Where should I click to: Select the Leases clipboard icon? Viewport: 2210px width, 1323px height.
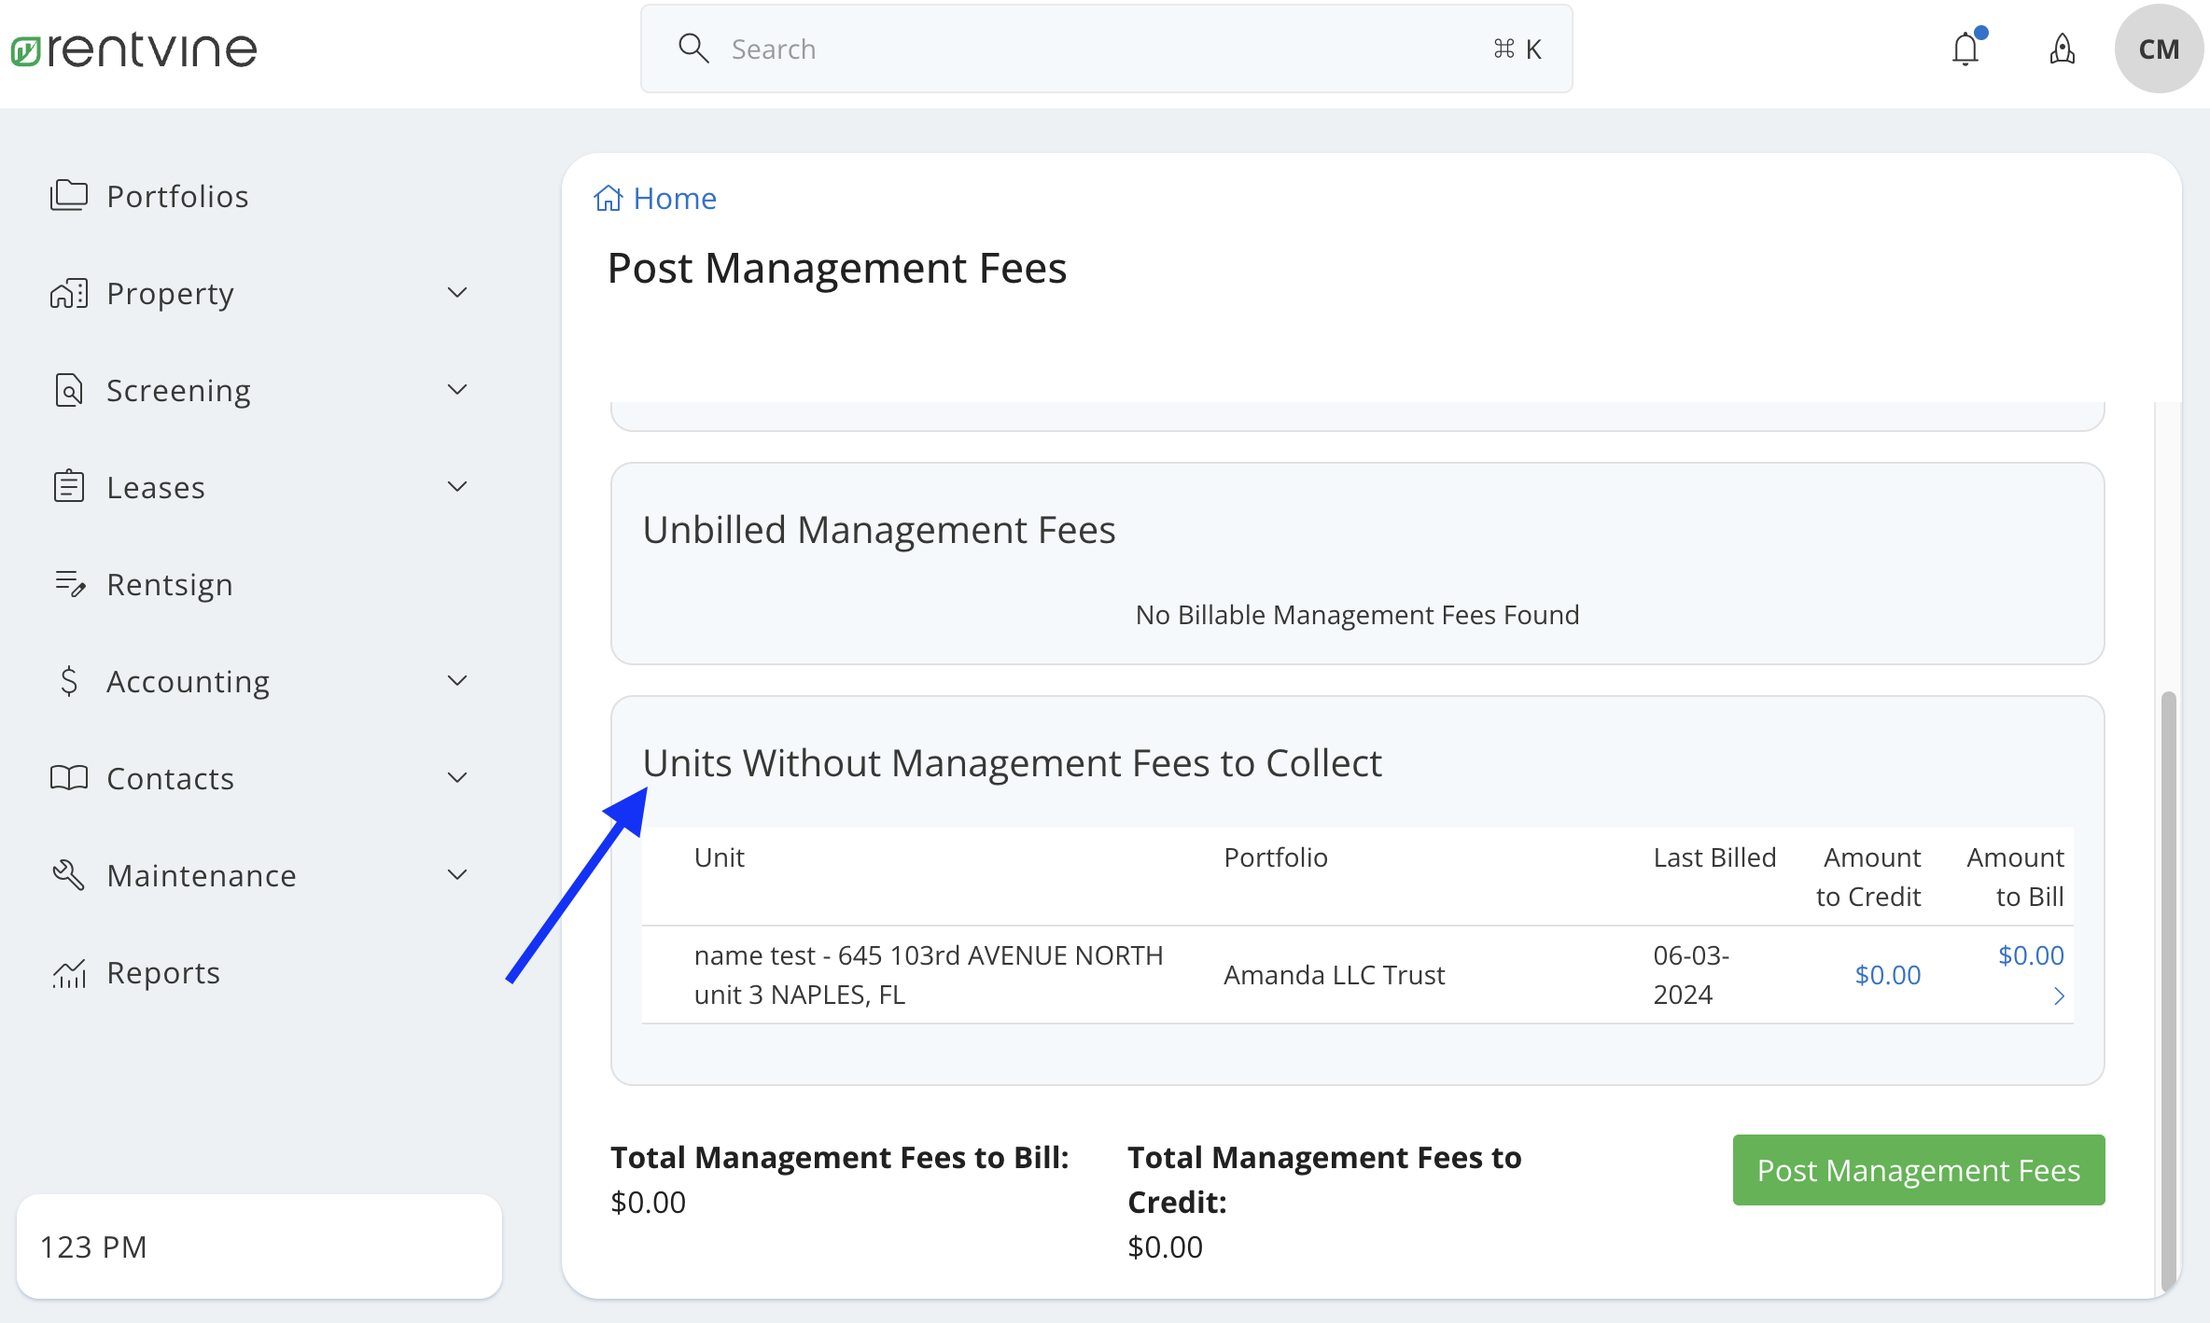(x=66, y=486)
